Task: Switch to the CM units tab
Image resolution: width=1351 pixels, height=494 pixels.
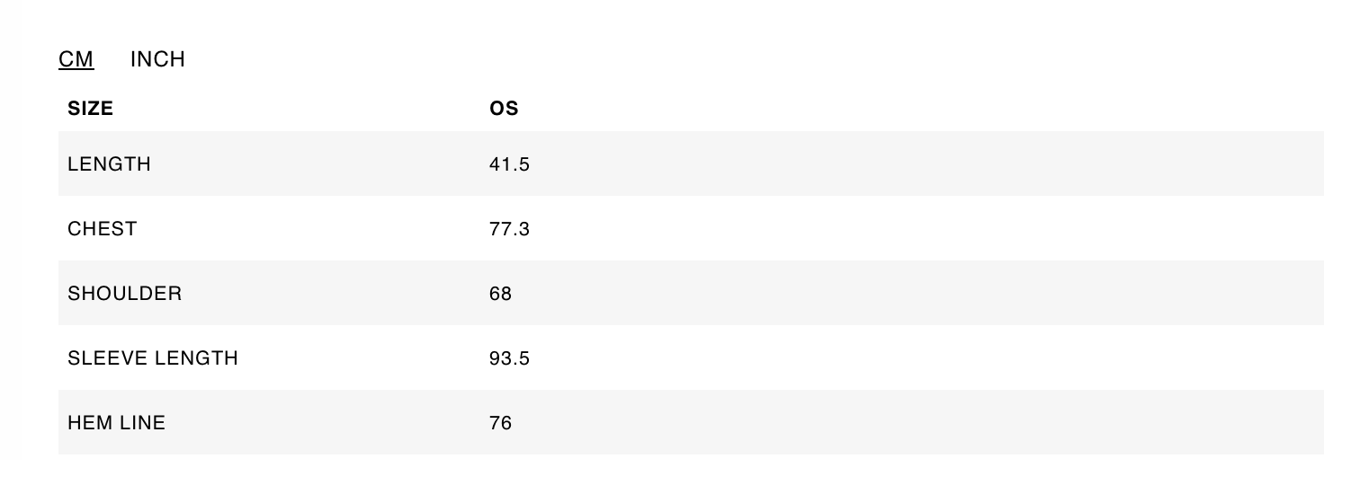Action: [76, 59]
